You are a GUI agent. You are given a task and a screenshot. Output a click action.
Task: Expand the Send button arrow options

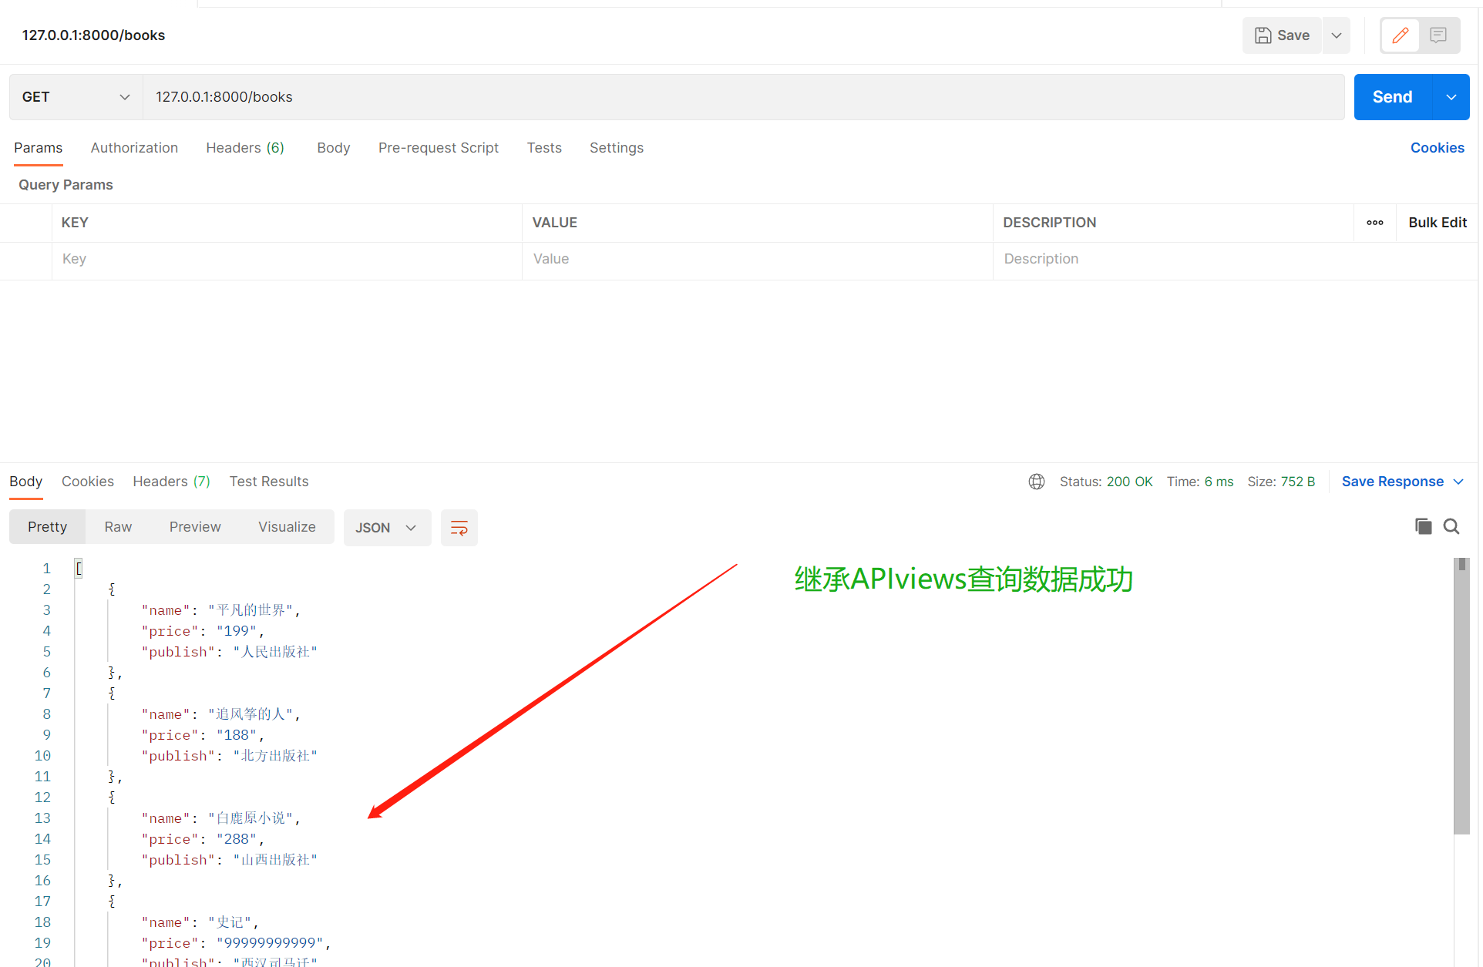tap(1451, 97)
